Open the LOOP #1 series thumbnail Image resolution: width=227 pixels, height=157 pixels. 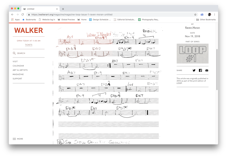pyautogui.click(x=192, y=54)
